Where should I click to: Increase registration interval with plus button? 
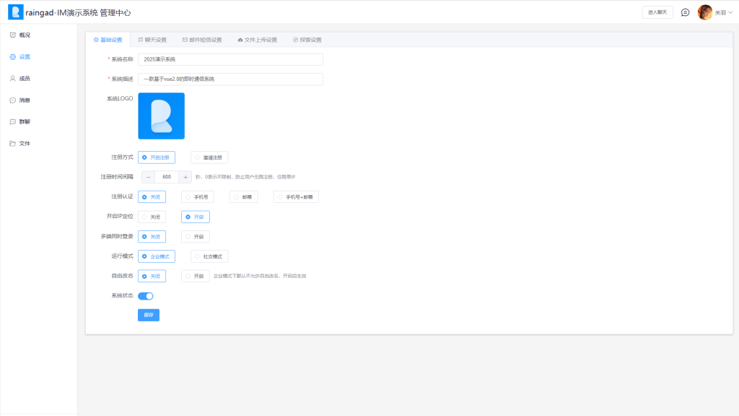tap(185, 177)
